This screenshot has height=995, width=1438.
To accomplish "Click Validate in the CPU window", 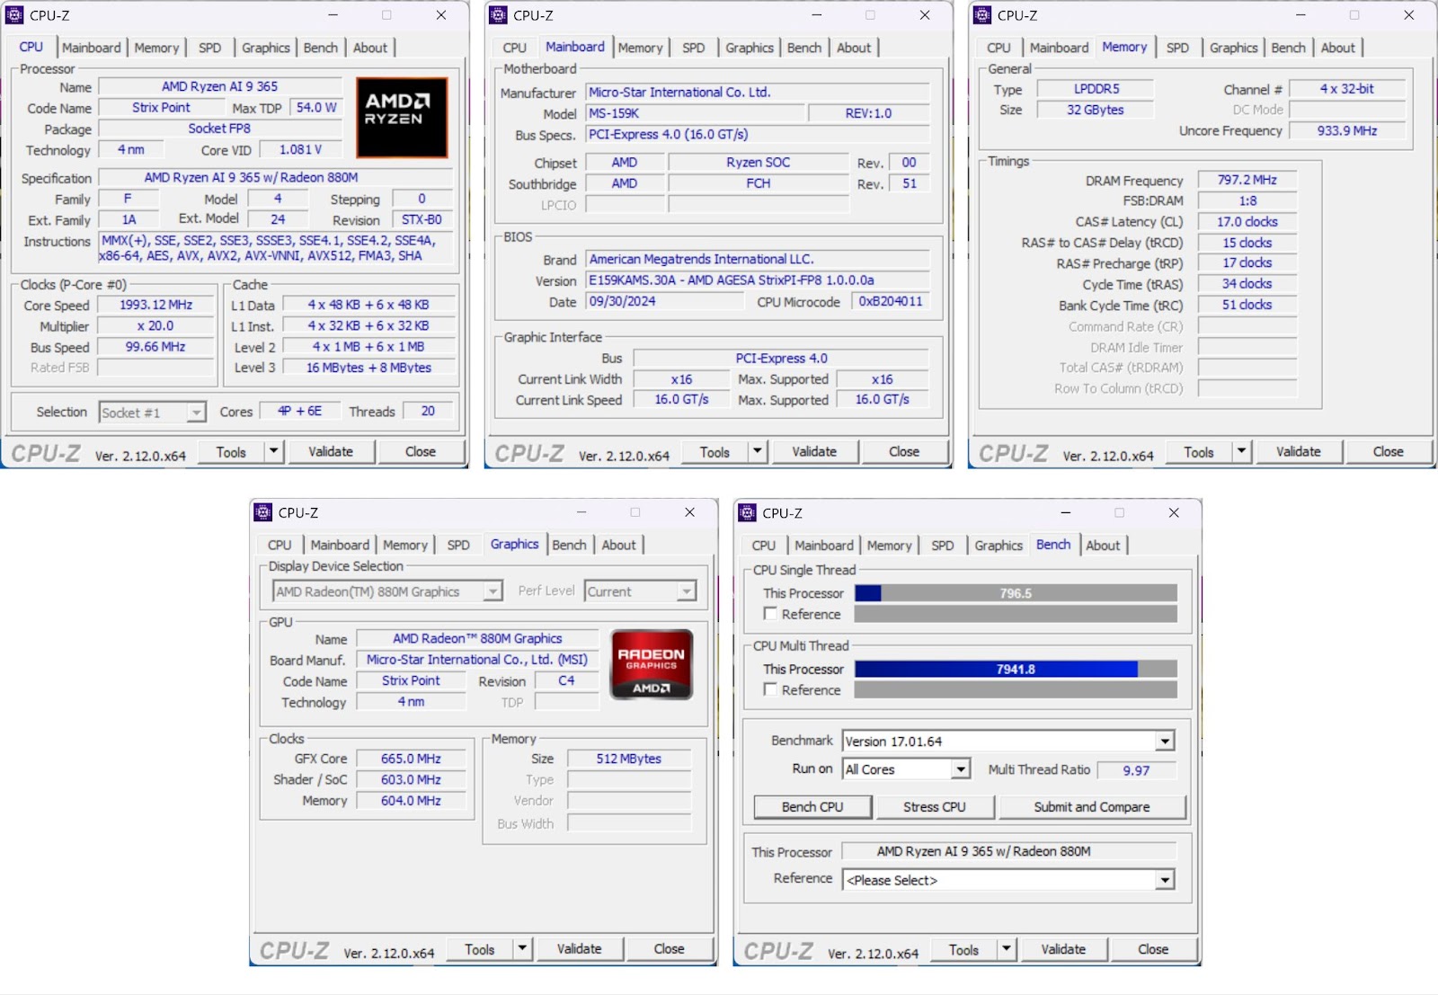I will click(331, 451).
